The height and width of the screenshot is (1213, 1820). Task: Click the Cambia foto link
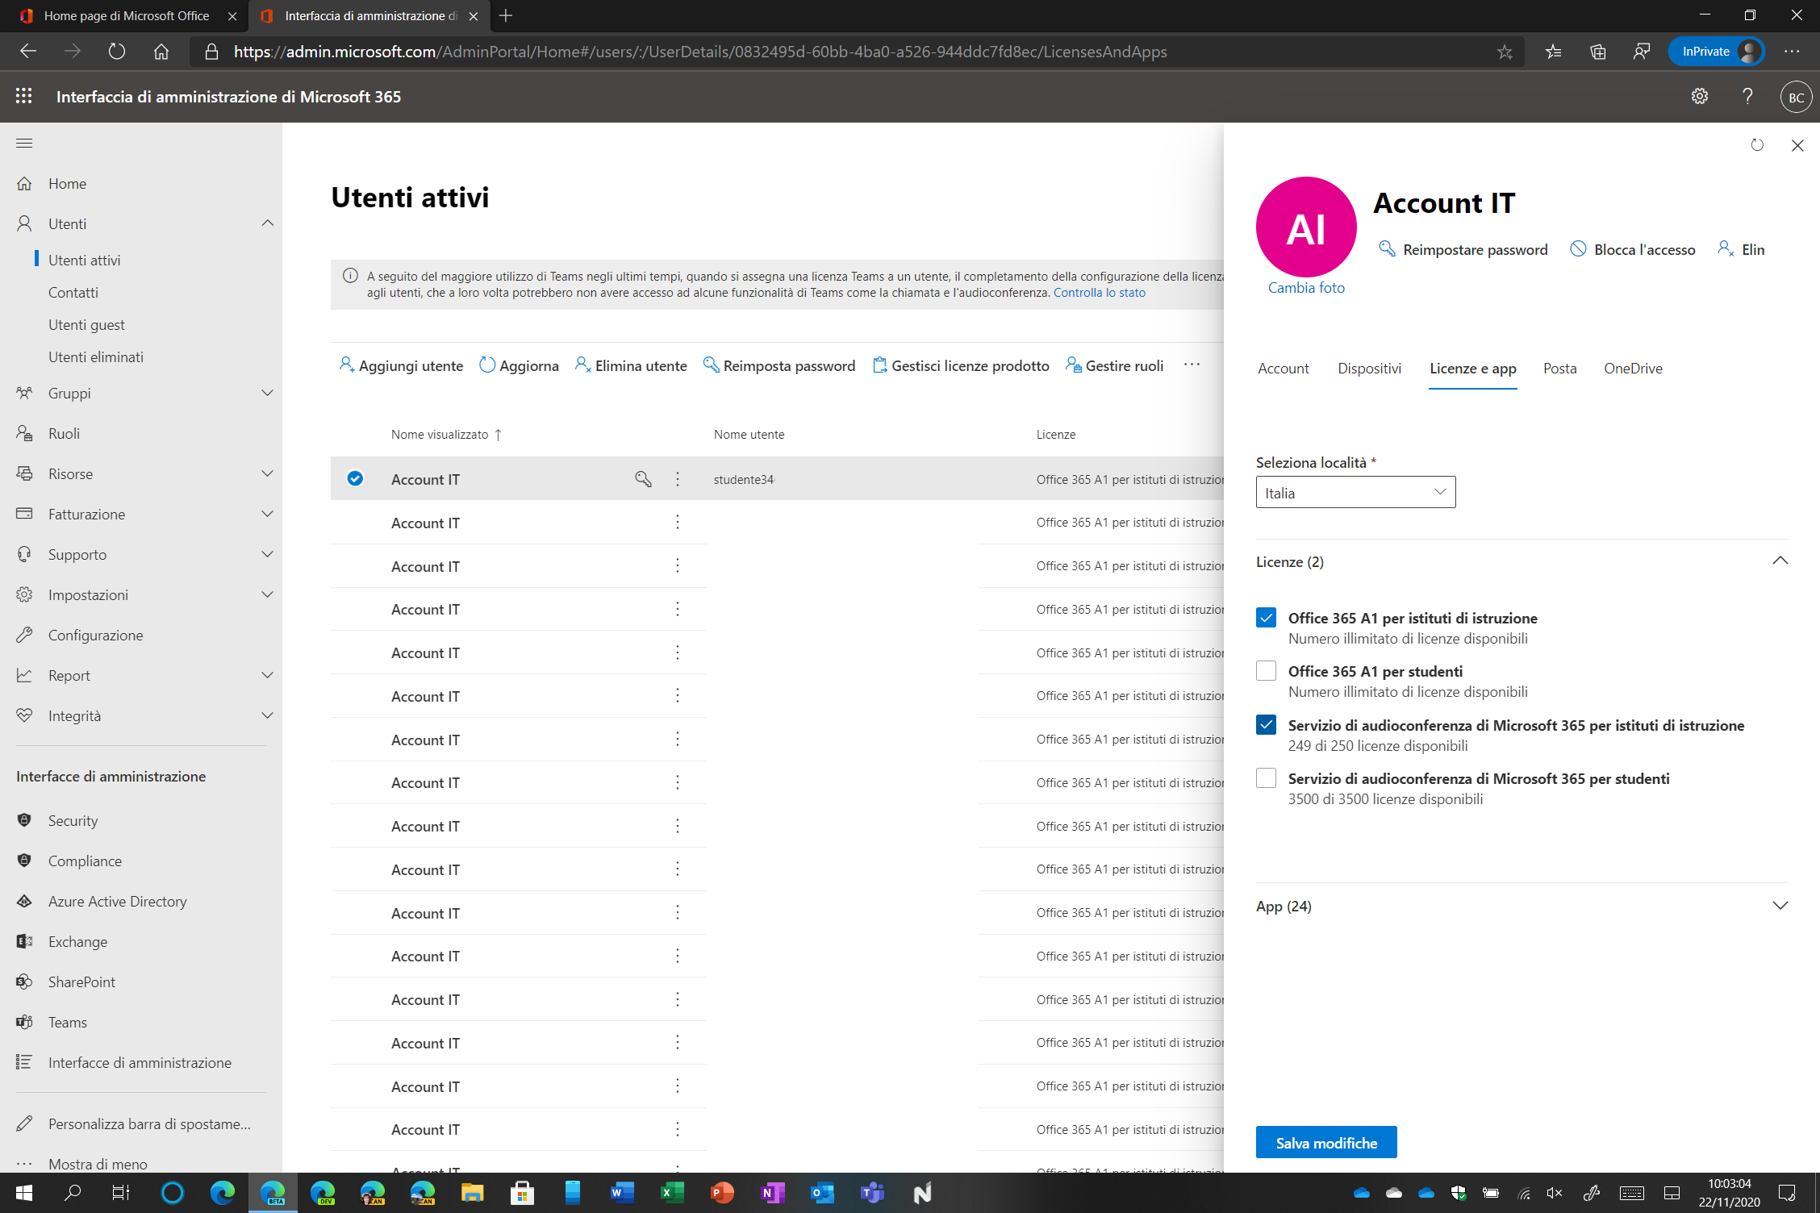pos(1306,288)
